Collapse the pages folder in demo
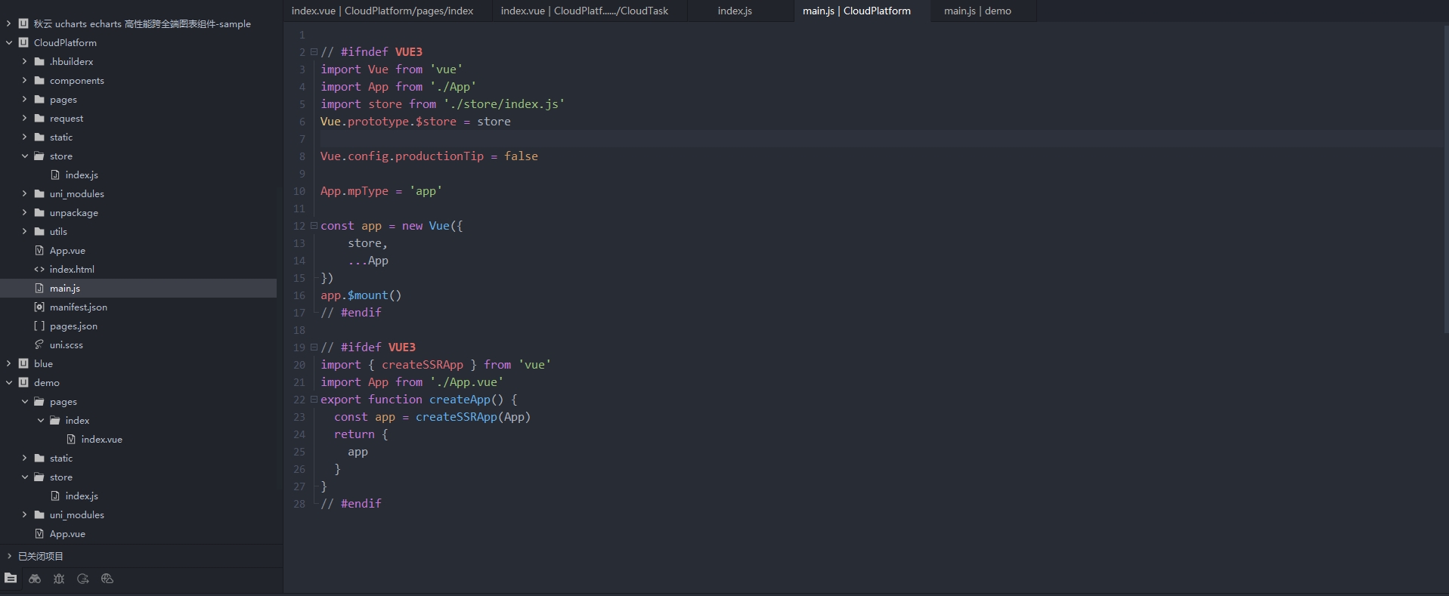 point(24,401)
